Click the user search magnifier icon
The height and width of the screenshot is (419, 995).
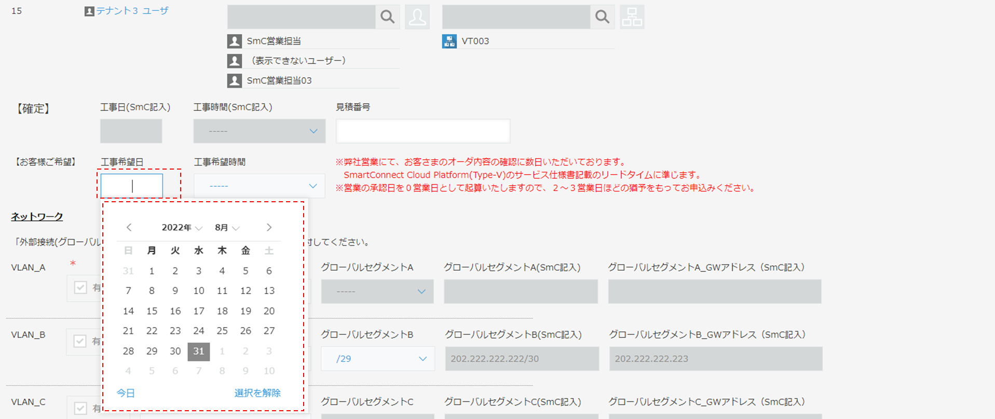point(388,17)
